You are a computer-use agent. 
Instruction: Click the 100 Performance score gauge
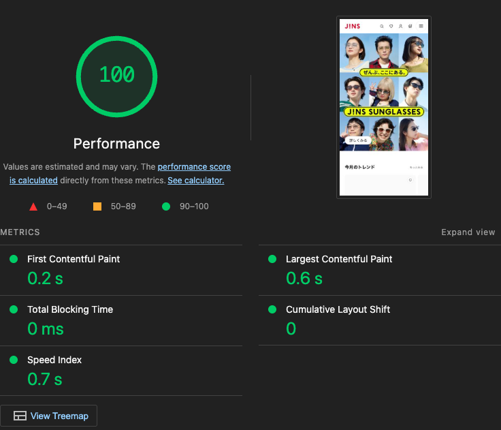[116, 75]
